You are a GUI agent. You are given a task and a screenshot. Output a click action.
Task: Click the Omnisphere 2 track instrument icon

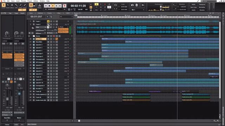34,85
